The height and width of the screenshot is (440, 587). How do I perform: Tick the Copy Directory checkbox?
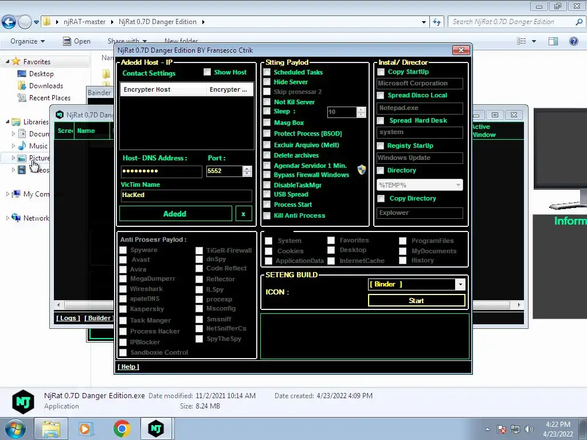click(x=381, y=199)
